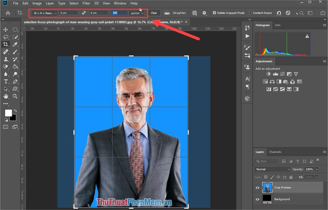Select the Pen tool
The width and height of the screenshot is (328, 210).
[15, 82]
